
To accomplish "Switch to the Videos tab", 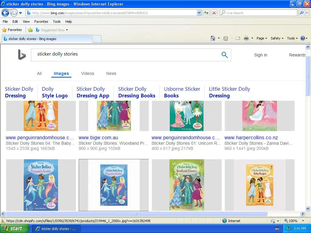I will [87, 73].
